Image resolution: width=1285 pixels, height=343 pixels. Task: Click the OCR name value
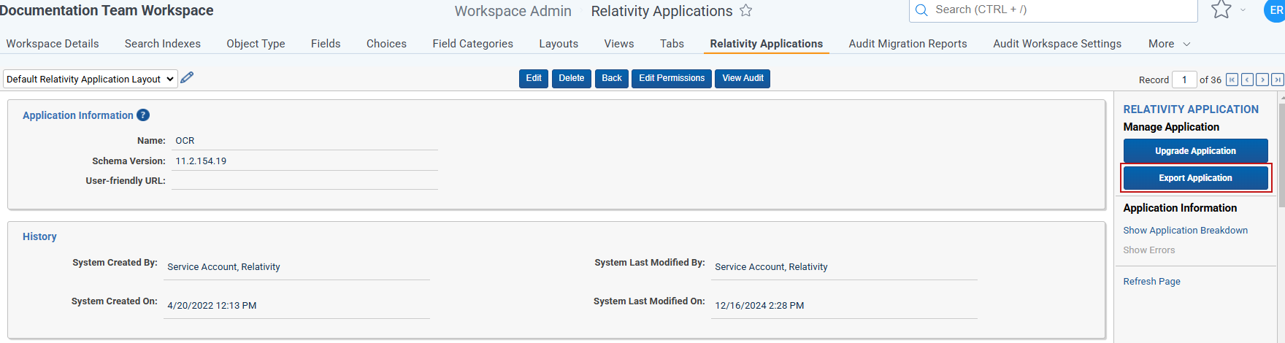[x=185, y=140]
